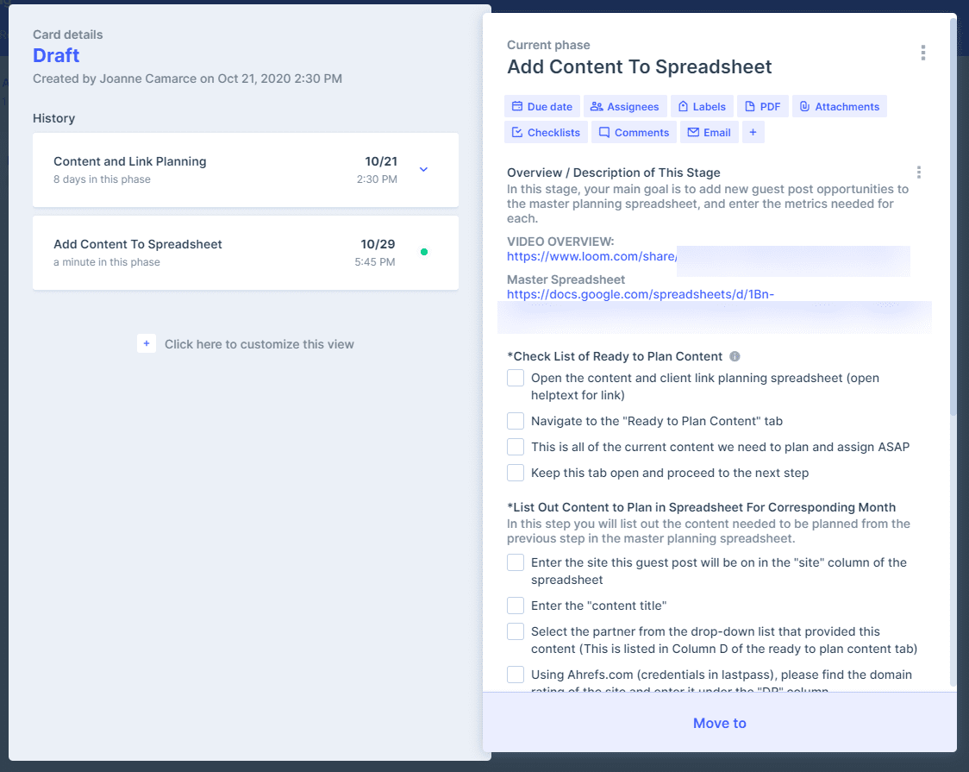Image resolution: width=969 pixels, height=772 pixels.
Task: Click the 'History' heading
Action: pos(53,118)
